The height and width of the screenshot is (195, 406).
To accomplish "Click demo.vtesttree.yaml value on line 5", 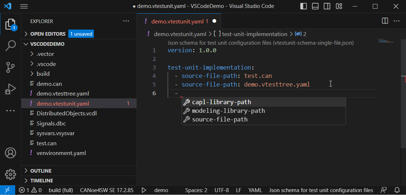I will pos(277,84).
